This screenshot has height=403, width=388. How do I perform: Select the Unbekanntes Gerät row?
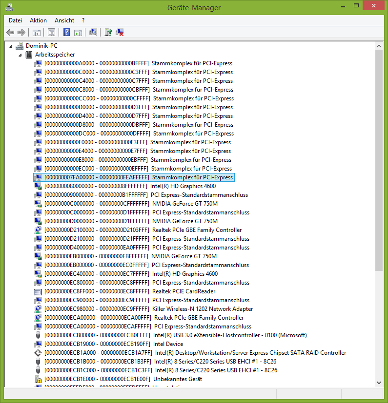(123, 379)
